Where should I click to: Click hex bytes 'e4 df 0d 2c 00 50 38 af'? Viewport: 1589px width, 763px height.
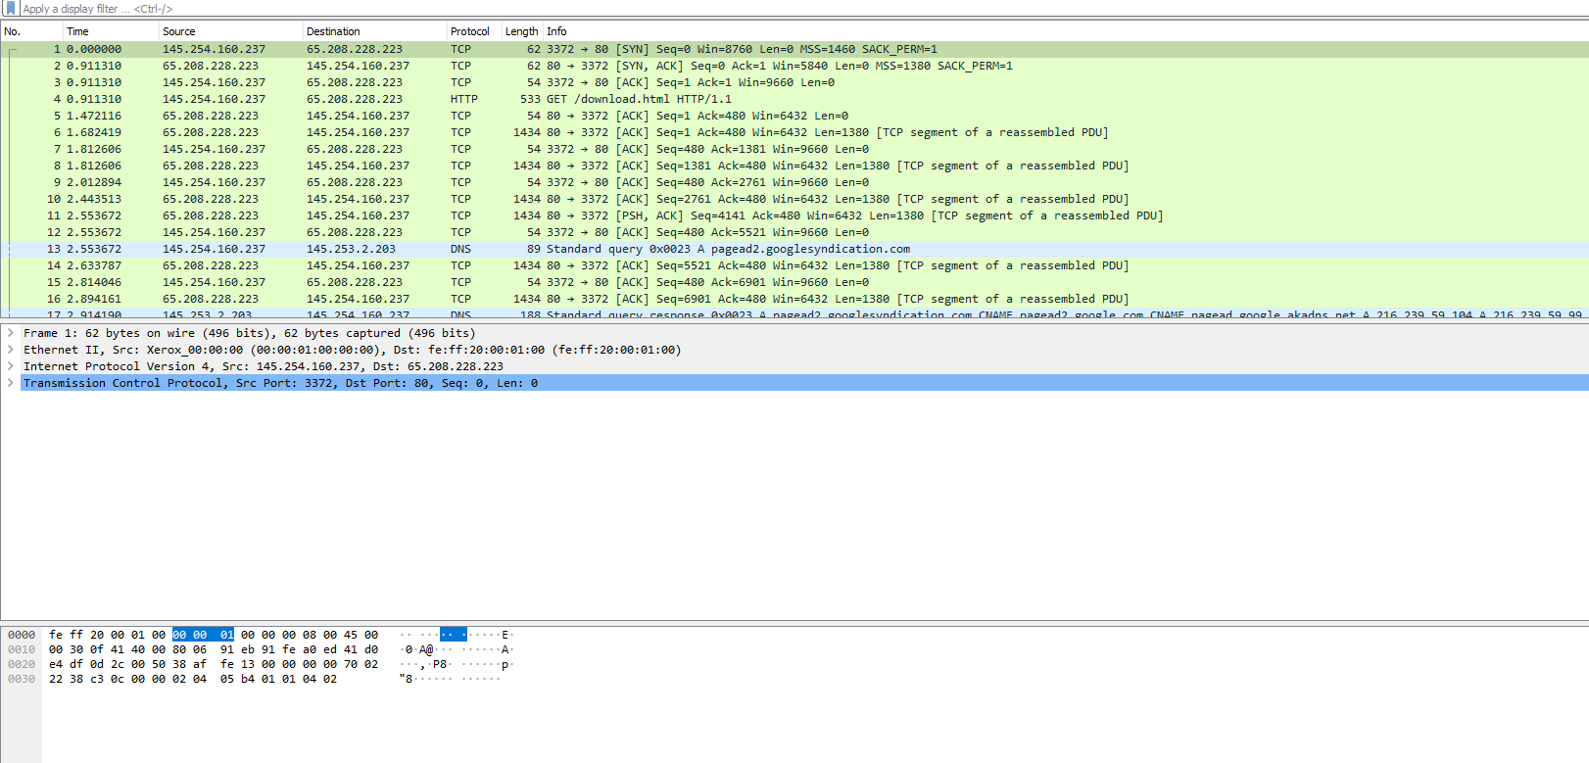point(127,664)
